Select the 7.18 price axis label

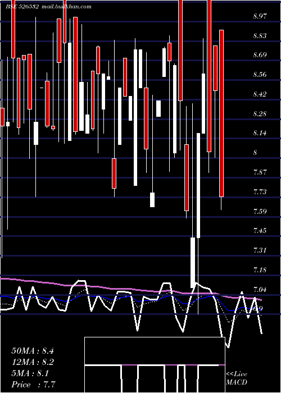(260, 270)
